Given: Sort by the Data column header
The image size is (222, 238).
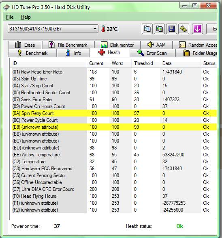Looking at the screenshot, I should tap(180, 63).
